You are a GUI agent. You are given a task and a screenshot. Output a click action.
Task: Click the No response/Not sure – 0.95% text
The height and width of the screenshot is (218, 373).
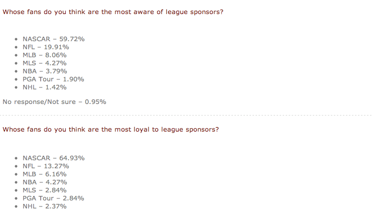click(x=54, y=102)
